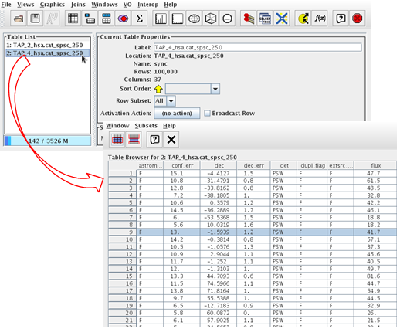This screenshot has height=329, width=400.
Task: Click the flux column header
Action: [375, 165]
